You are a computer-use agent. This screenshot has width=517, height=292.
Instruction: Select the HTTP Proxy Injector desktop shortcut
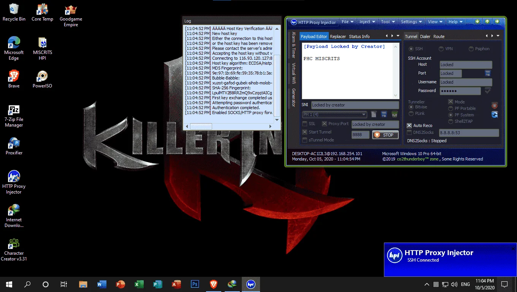pyautogui.click(x=14, y=182)
